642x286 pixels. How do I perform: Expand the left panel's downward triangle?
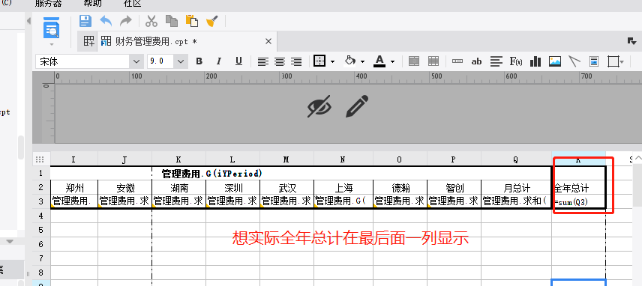click(x=10, y=242)
